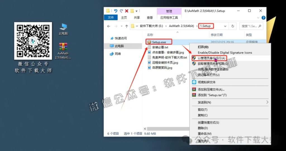Viewport: 286px width, 151px height.
Task: Click the 2017/2/23 20:16 date cell
Action: 222,42
